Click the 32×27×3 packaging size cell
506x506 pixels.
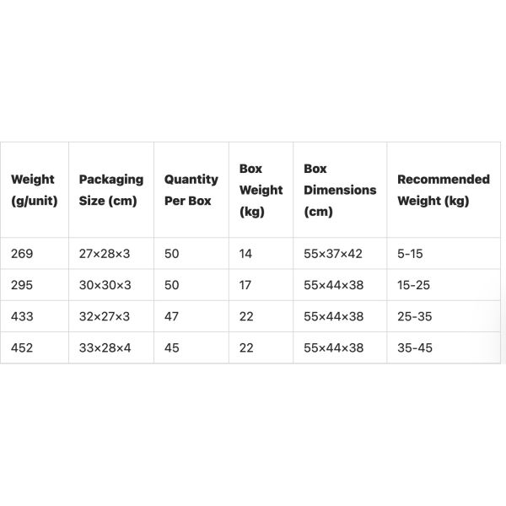click(105, 316)
